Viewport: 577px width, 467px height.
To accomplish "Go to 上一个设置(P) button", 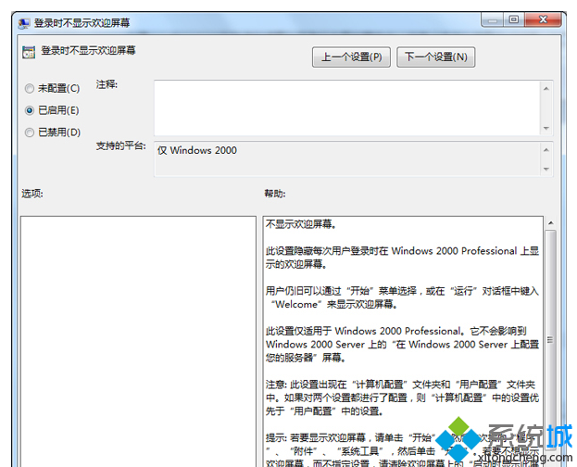I will tap(351, 57).
